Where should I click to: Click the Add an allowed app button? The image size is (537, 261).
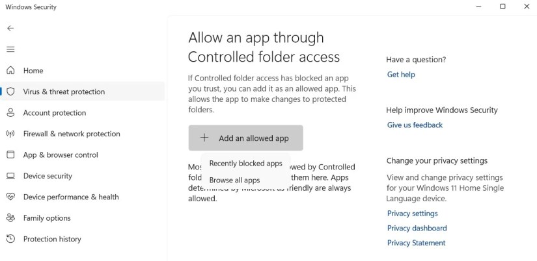coord(245,138)
